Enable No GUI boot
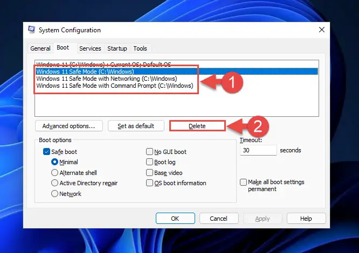Viewport: 359px width, 253px height. (x=149, y=152)
